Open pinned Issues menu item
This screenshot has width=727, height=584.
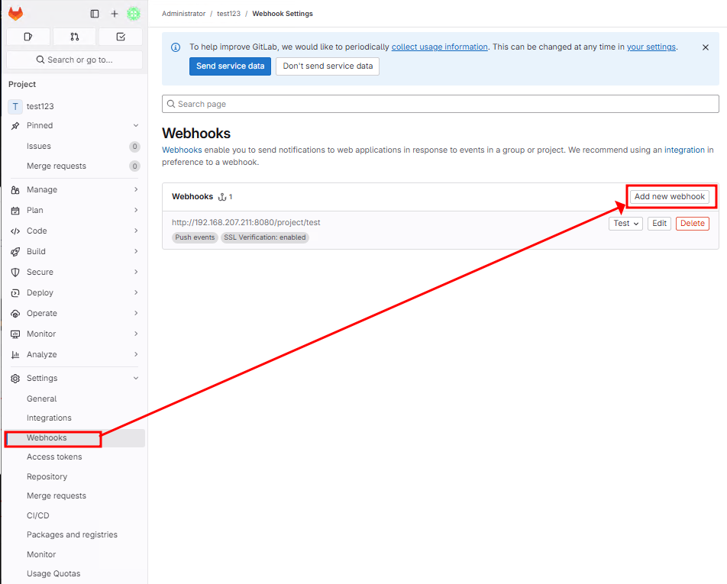point(75,147)
